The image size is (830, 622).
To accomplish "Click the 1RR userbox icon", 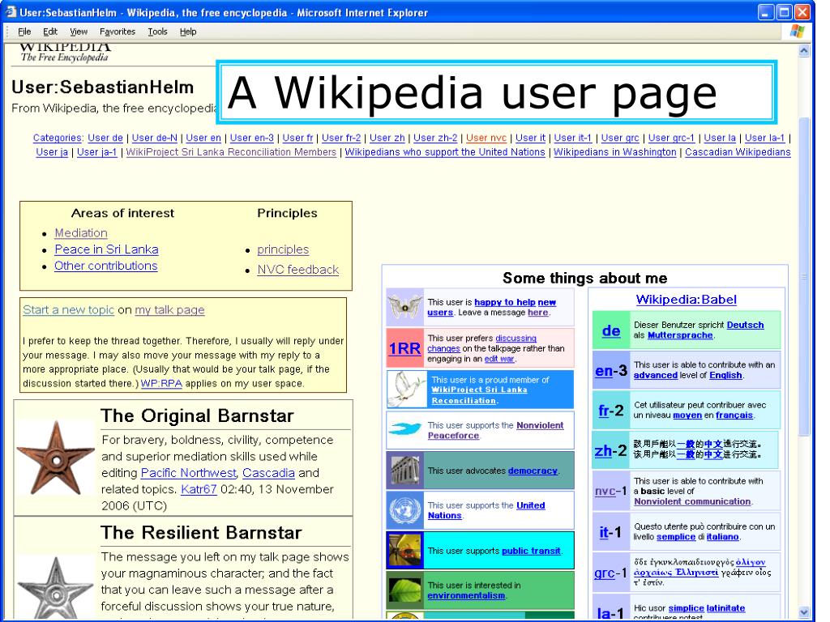I will coord(405,348).
